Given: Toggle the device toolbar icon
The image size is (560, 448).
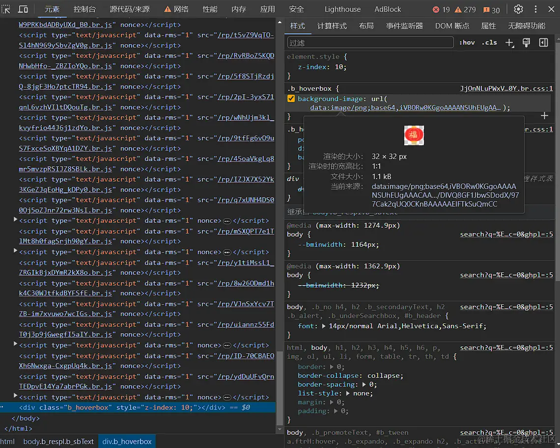Looking at the screenshot, I should [23, 9].
